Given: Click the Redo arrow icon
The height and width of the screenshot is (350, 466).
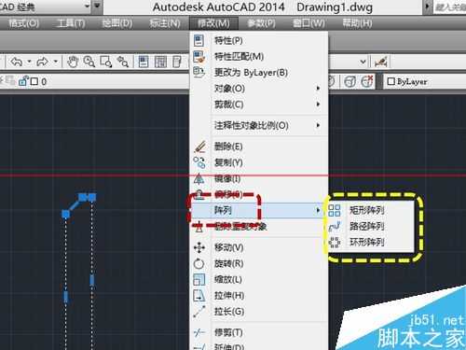Looking at the screenshot, I should click(43, 62).
